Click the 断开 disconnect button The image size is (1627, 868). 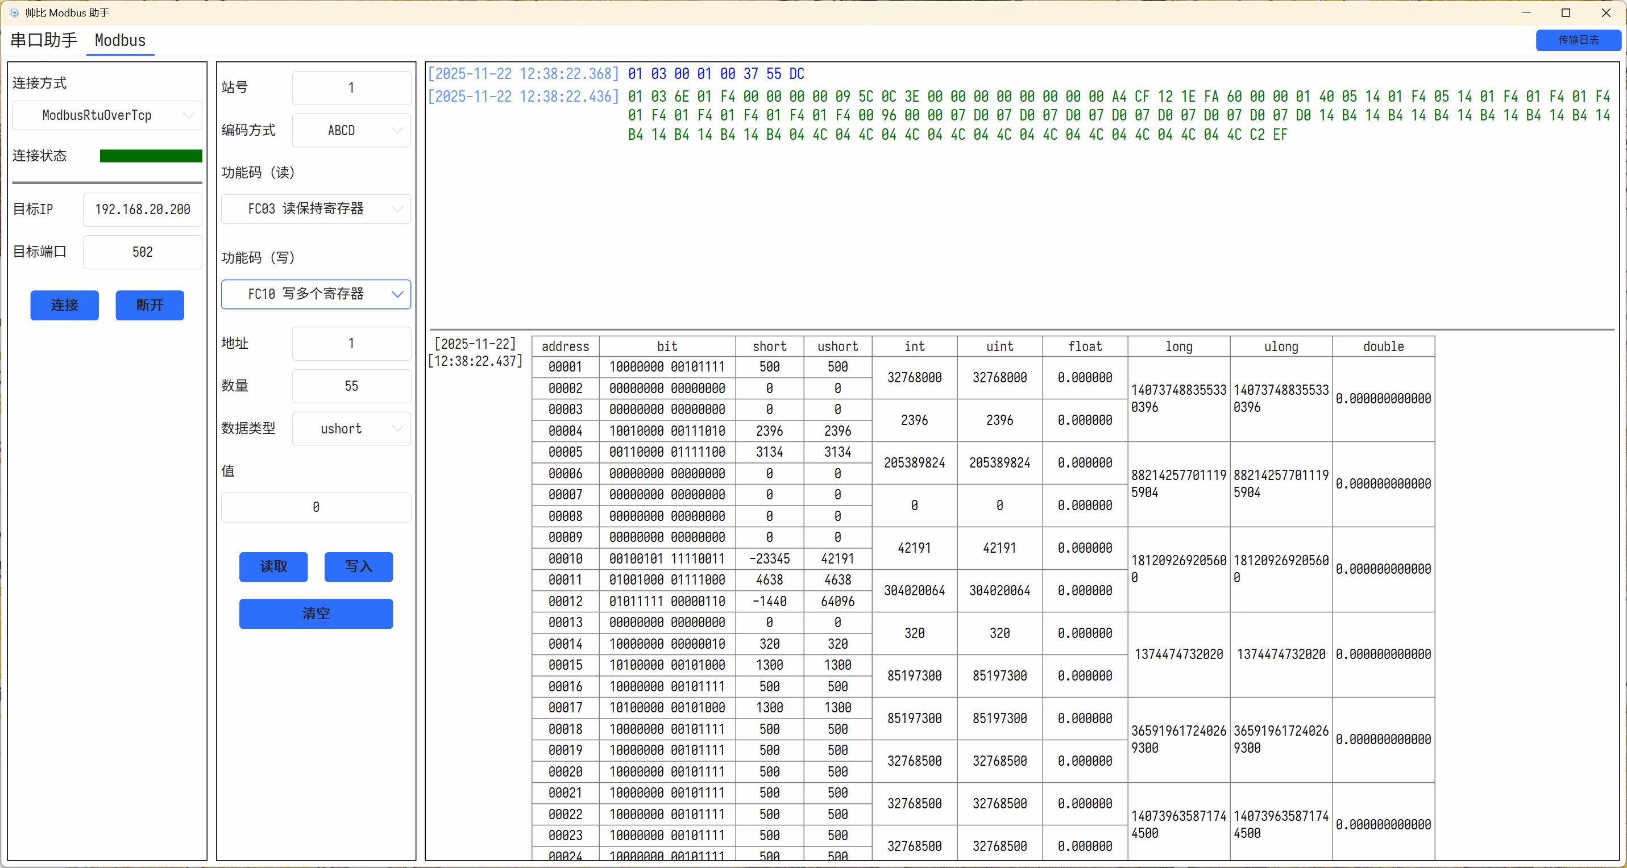tap(150, 306)
